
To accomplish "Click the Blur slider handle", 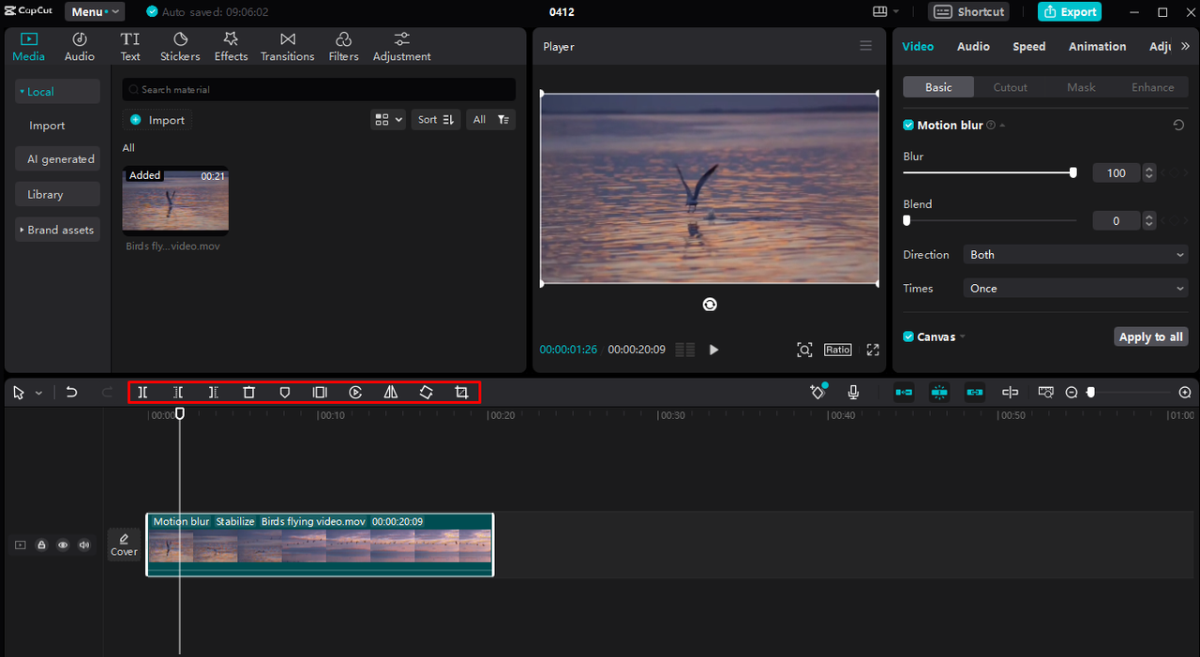I will coord(1073,172).
